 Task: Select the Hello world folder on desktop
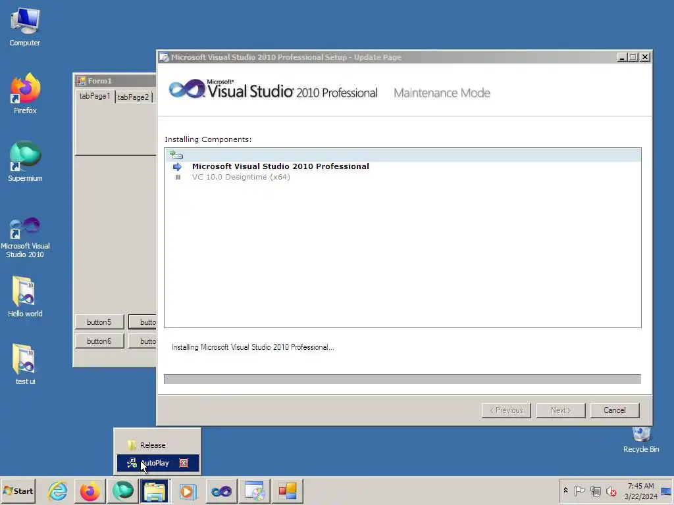tap(25, 297)
